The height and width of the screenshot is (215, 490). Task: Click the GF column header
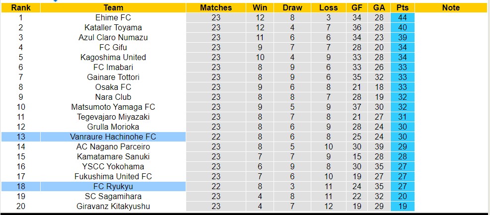357,7
